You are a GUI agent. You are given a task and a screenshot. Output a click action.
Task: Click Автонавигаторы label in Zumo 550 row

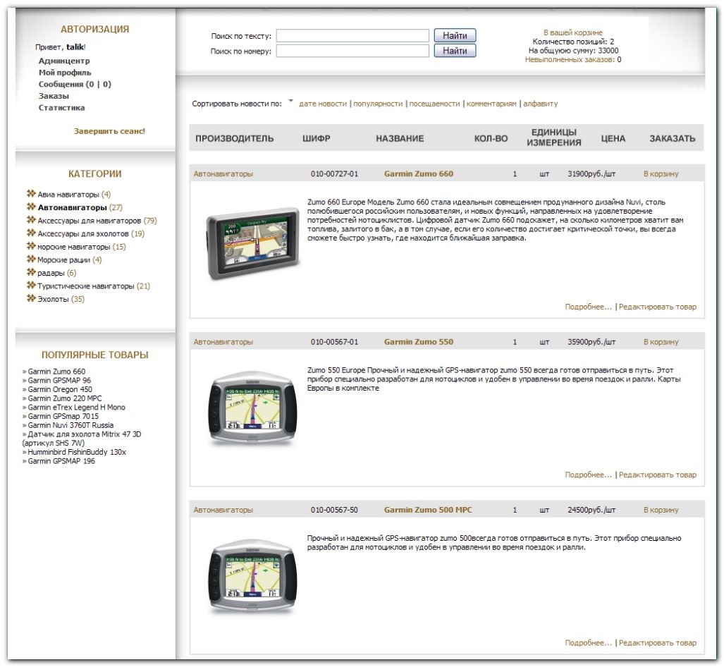tap(223, 342)
